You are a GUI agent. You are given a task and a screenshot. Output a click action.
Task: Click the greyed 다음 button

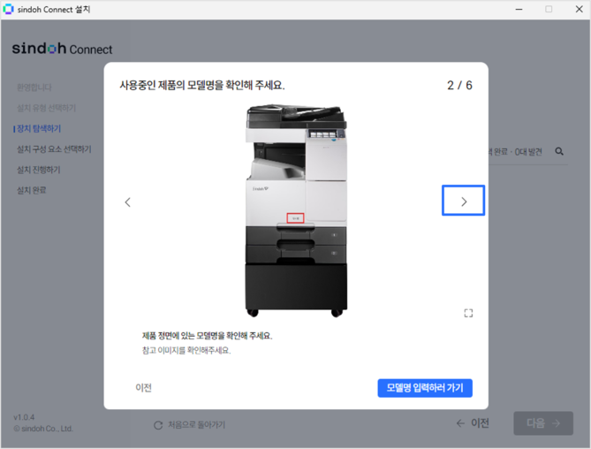pyautogui.click(x=543, y=423)
